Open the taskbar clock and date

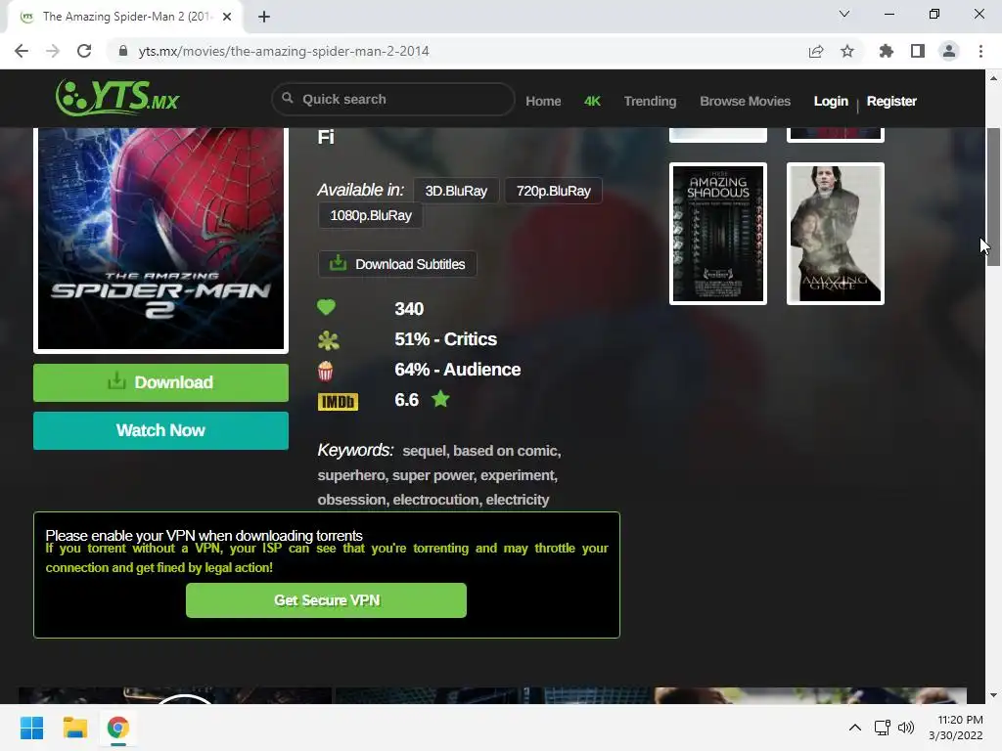957,728
